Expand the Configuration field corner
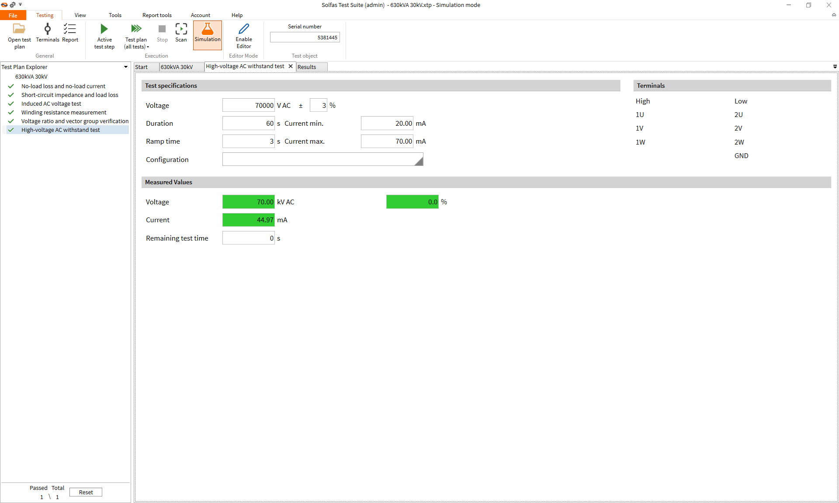 pos(419,162)
